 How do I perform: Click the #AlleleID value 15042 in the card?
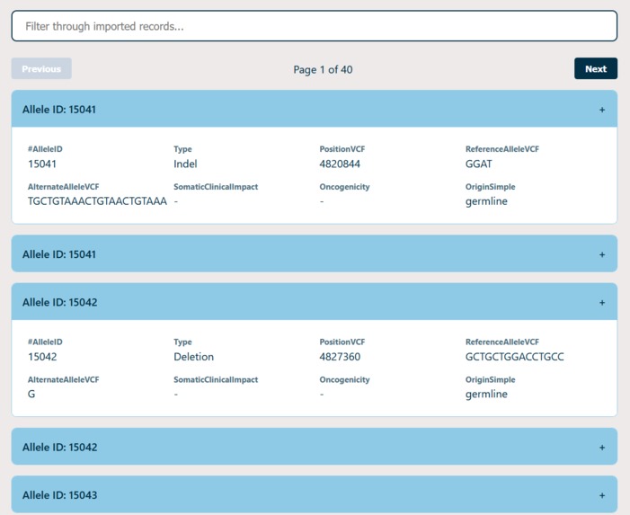pyautogui.click(x=42, y=357)
